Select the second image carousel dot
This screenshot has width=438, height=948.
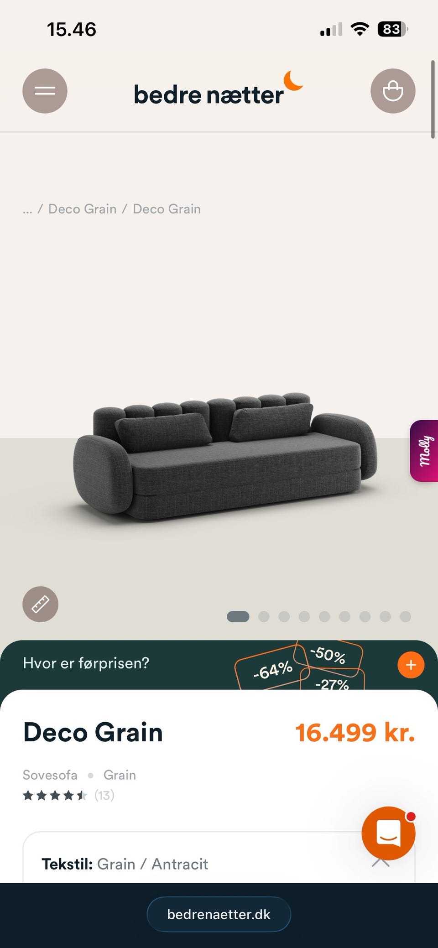[264, 617]
